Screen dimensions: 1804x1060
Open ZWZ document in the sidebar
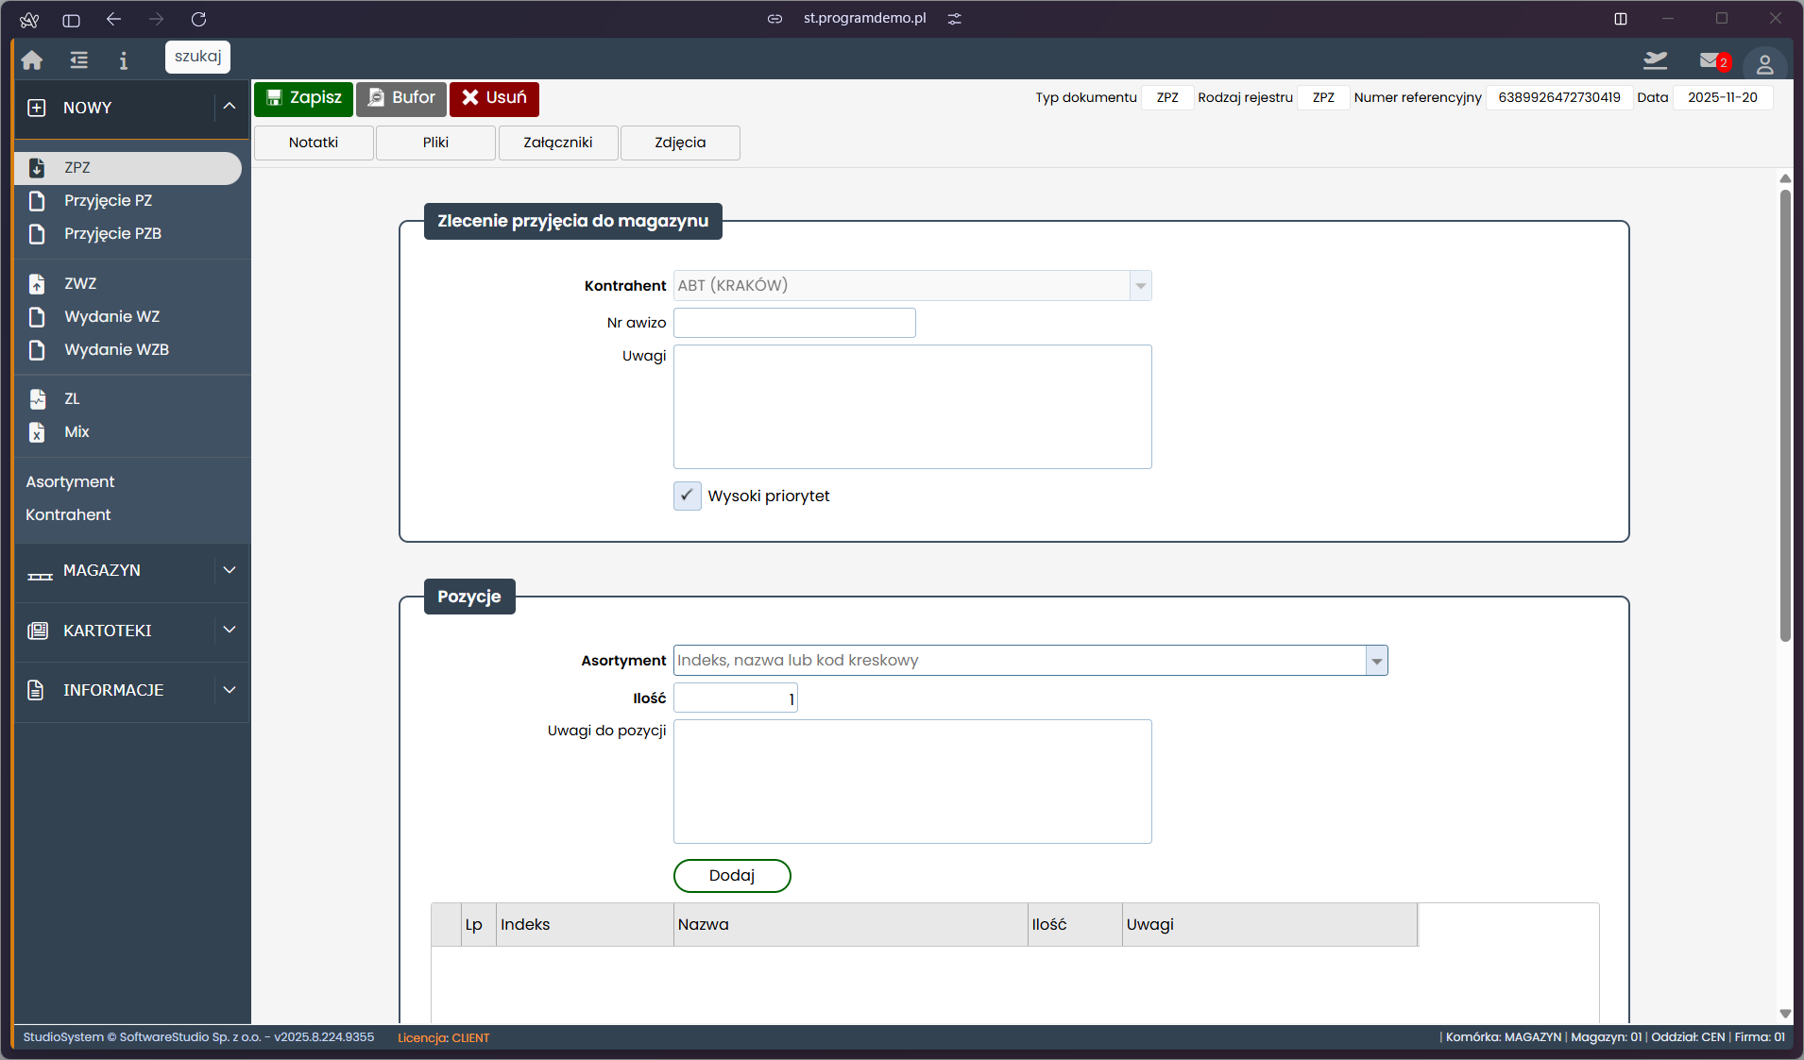[x=80, y=283]
